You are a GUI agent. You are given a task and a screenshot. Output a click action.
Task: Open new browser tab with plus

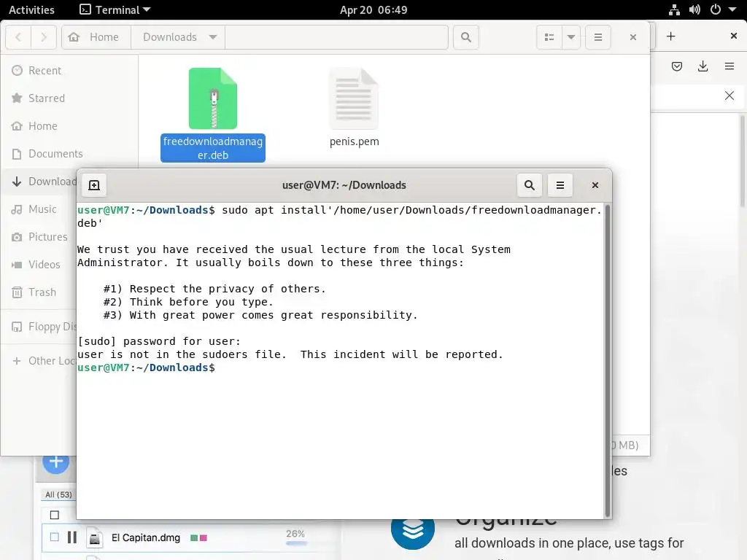tap(671, 36)
